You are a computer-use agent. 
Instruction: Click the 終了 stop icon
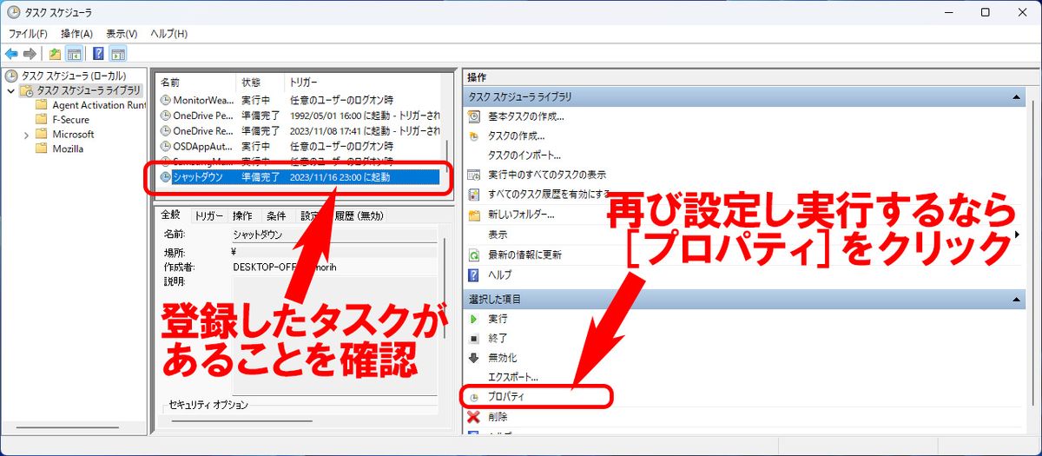click(x=474, y=338)
